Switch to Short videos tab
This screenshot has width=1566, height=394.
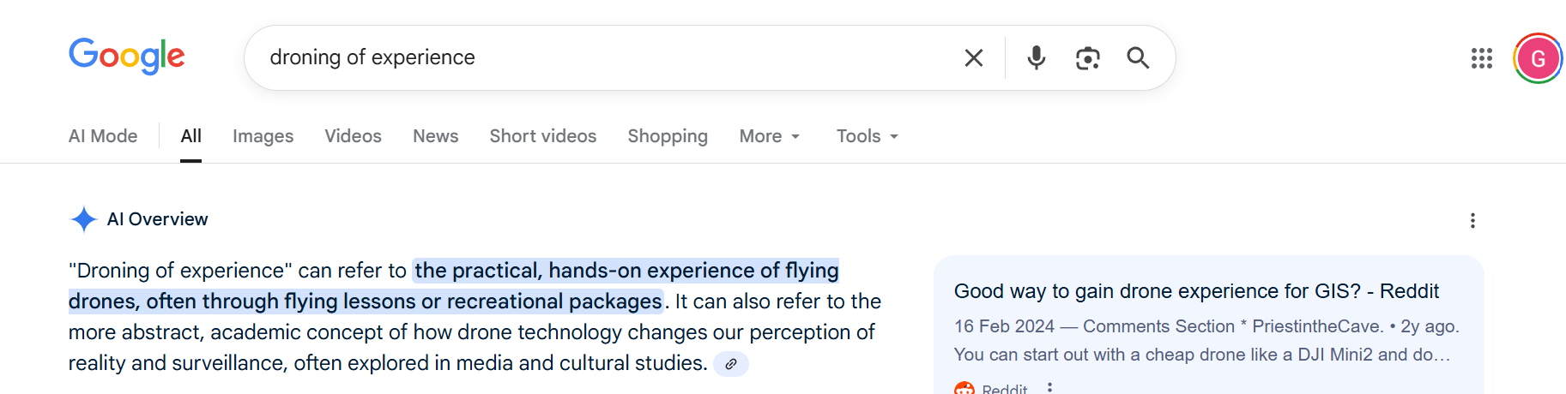click(x=542, y=136)
